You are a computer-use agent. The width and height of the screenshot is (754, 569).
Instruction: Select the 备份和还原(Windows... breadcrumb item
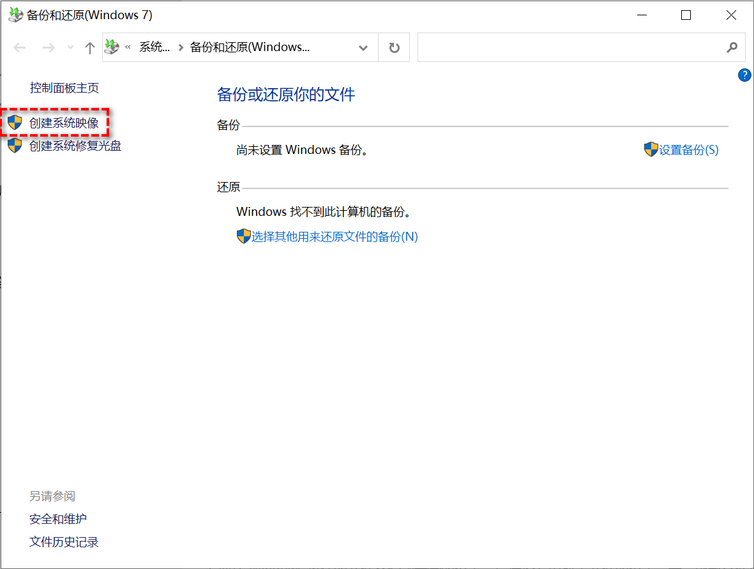(x=250, y=47)
